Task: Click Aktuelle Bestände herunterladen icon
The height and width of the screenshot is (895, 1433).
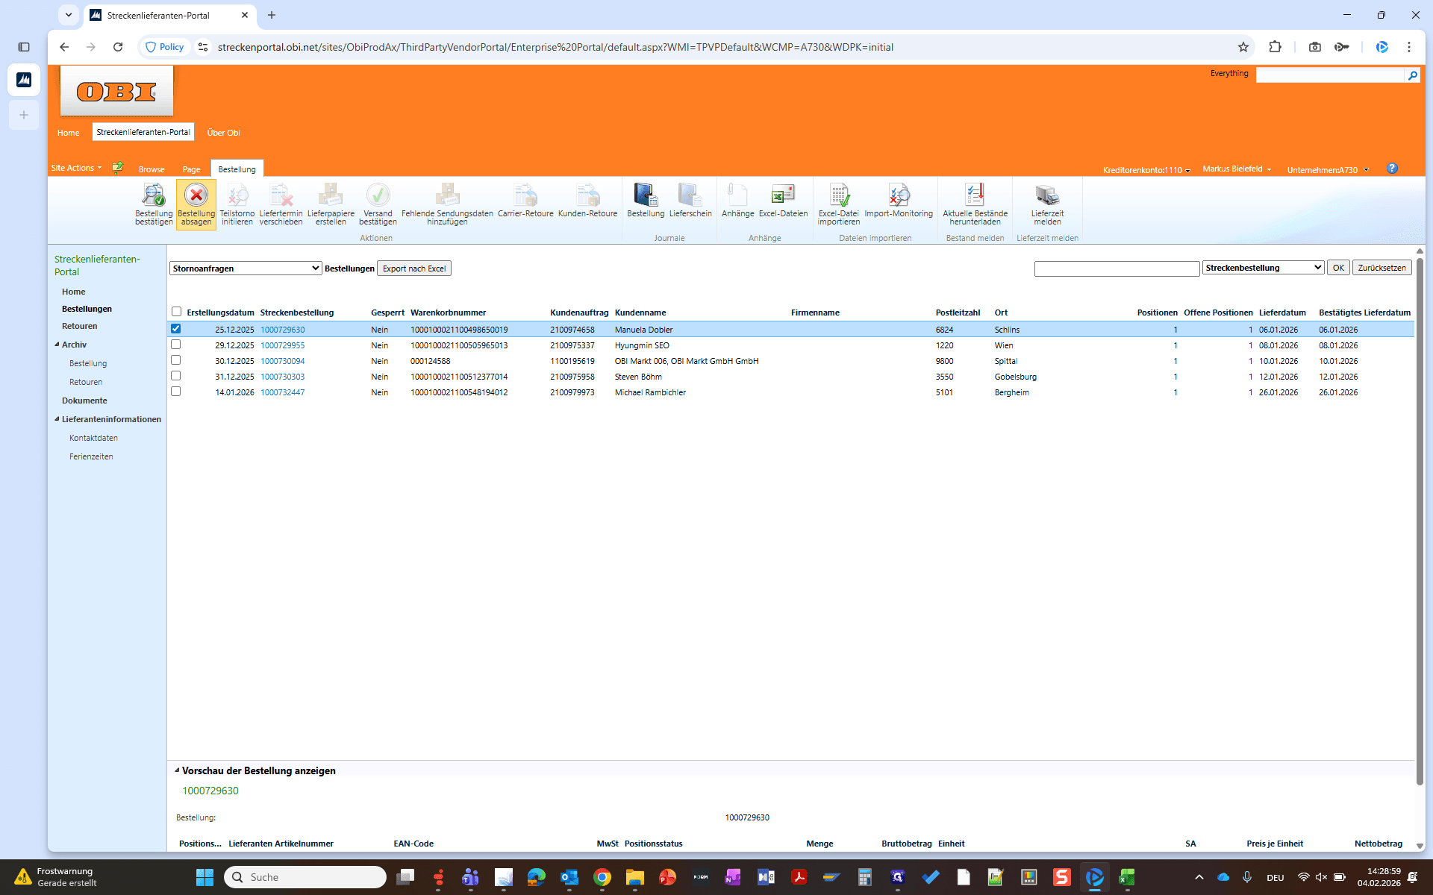Action: point(975,204)
